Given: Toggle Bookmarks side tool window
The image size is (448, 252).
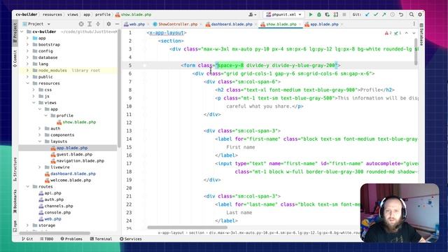Looking at the screenshot, I should [x=15, y=201].
